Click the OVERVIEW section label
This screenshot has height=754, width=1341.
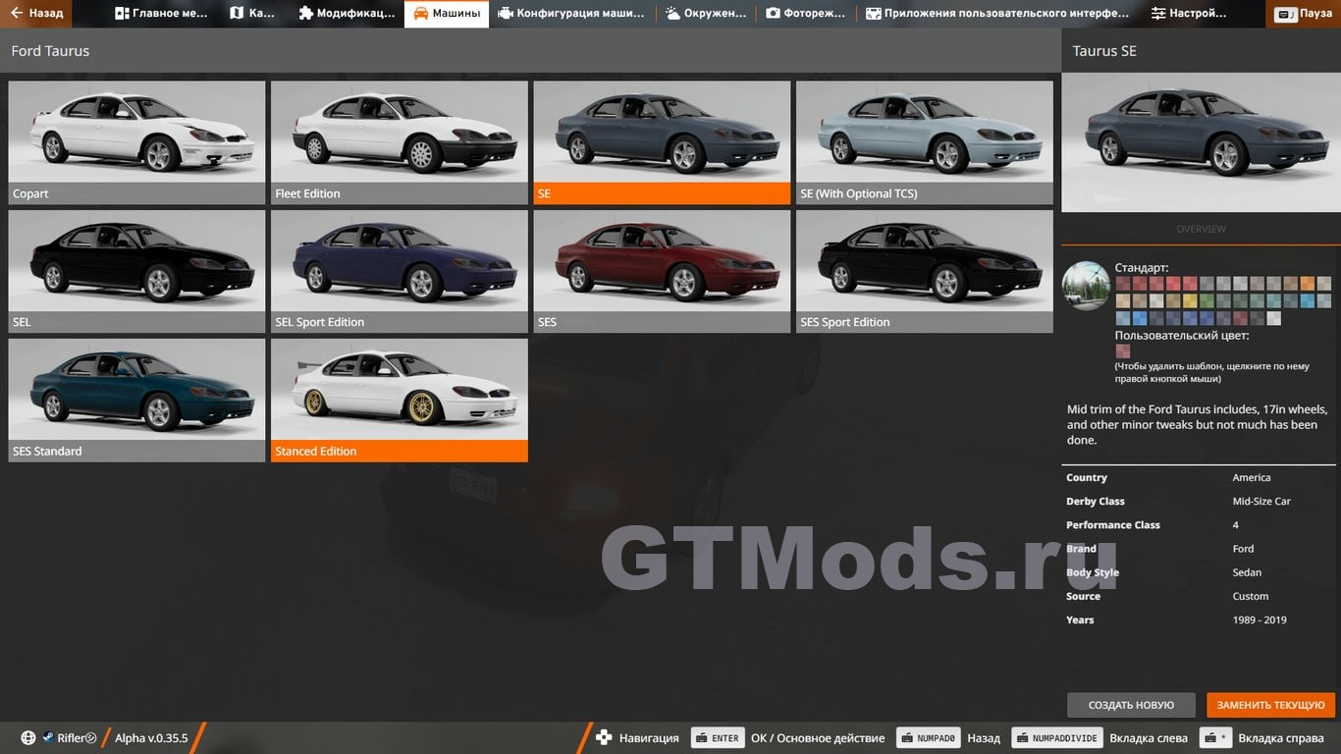click(1201, 229)
